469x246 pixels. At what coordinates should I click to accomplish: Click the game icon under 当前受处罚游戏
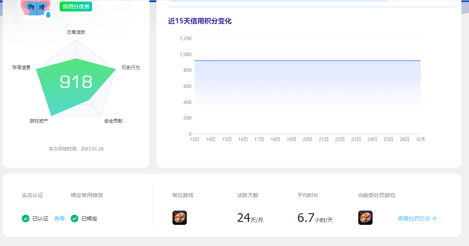[365, 218]
